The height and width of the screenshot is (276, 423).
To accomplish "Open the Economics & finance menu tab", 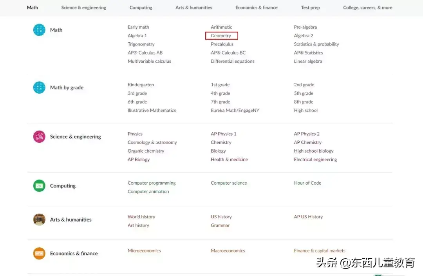I will click(257, 7).
